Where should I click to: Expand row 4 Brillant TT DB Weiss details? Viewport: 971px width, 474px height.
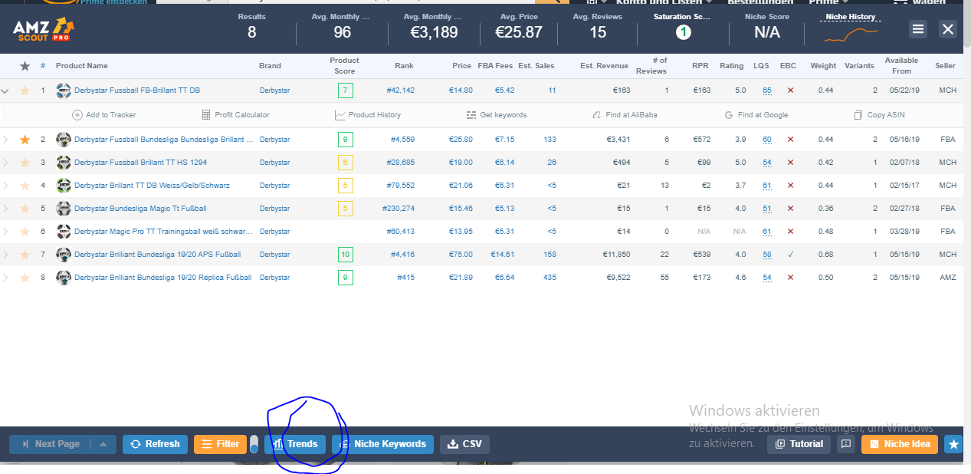pos(5,186)
